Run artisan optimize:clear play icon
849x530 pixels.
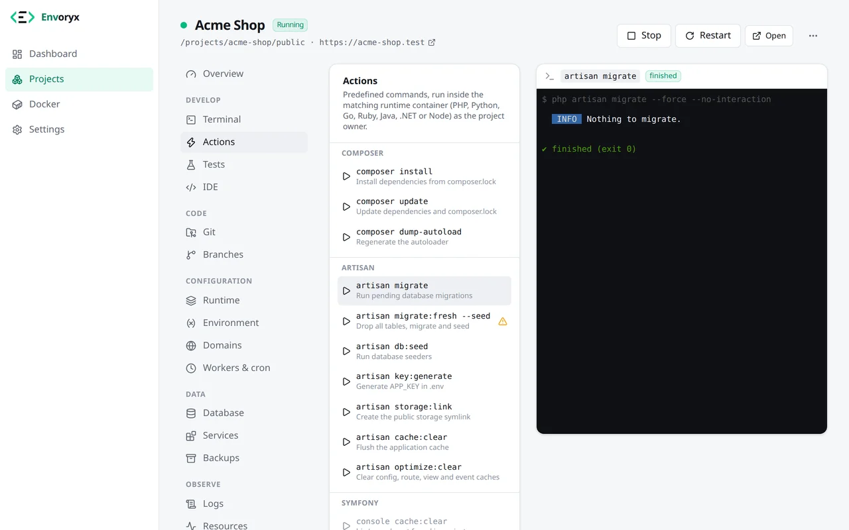[x=346, y=472]
